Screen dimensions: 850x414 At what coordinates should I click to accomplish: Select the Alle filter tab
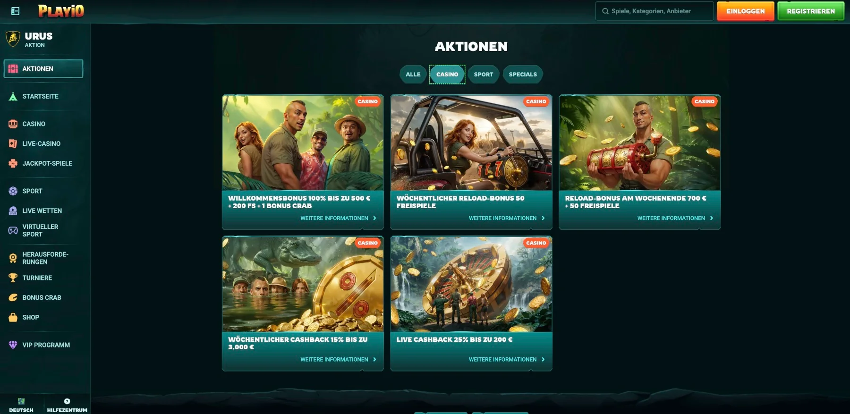413,75
